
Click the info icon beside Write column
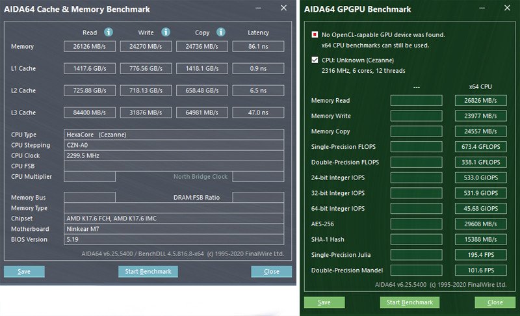point(165,32)
